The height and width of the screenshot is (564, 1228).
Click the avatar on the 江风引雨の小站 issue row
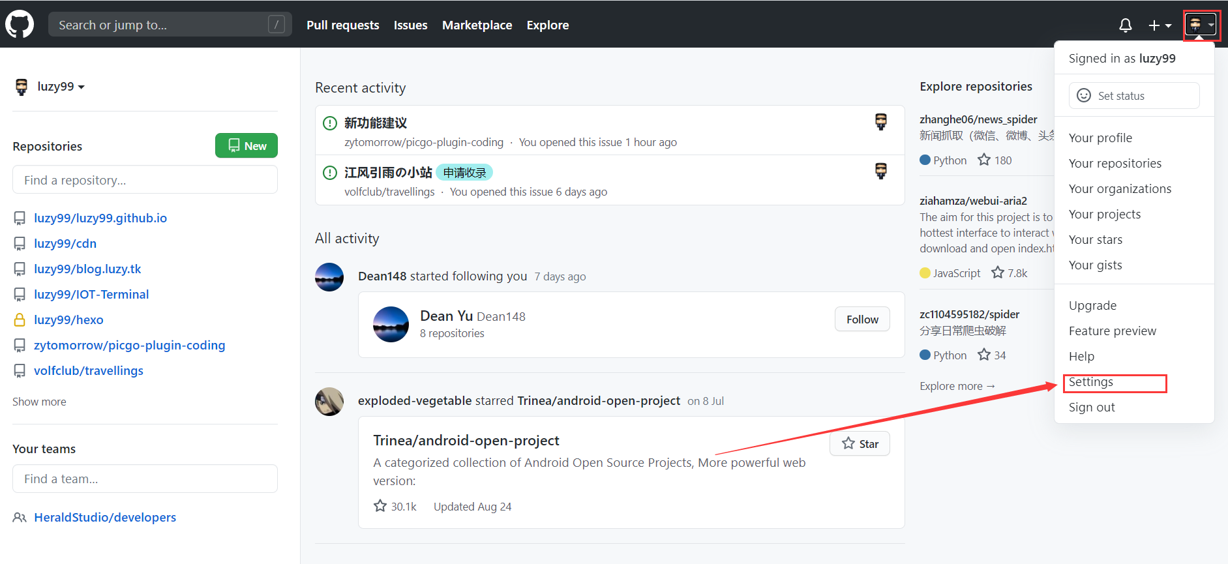[881, 171]
